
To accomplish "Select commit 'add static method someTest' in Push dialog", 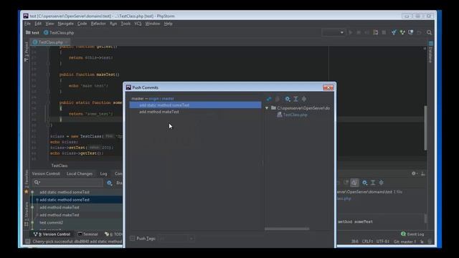I will 195,105.
